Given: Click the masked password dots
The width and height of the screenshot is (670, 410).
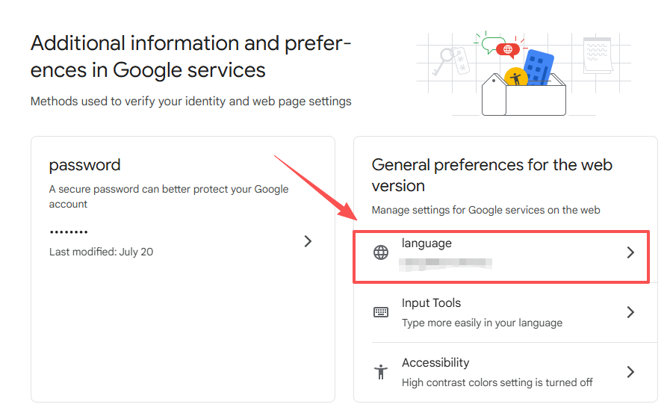Looking at the screenshot, I should coord(69,232).
